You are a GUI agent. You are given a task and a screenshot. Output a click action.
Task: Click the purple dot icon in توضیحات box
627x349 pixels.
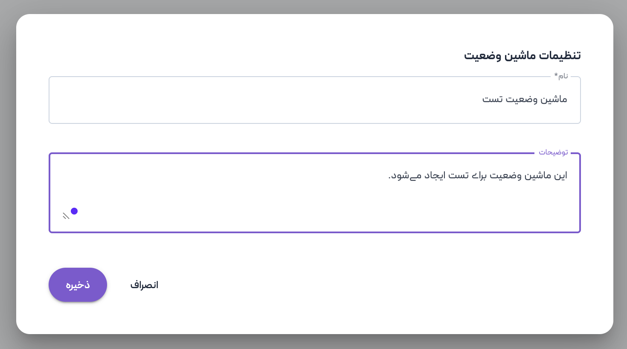tap(74, 211)
